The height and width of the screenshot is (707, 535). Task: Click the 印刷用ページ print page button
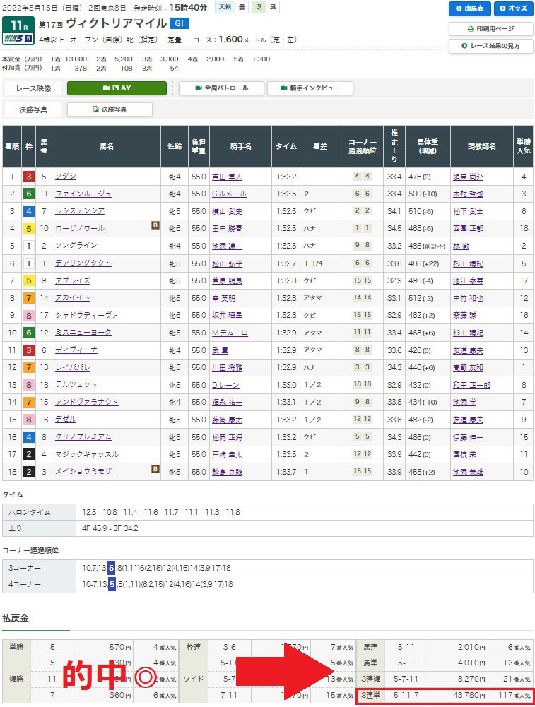click(490, 29)
